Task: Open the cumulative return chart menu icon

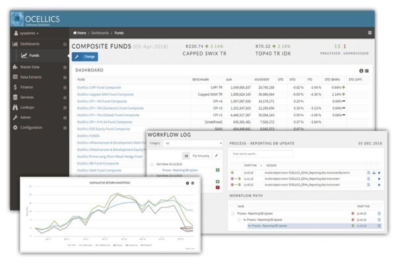Action: [193, 183]
